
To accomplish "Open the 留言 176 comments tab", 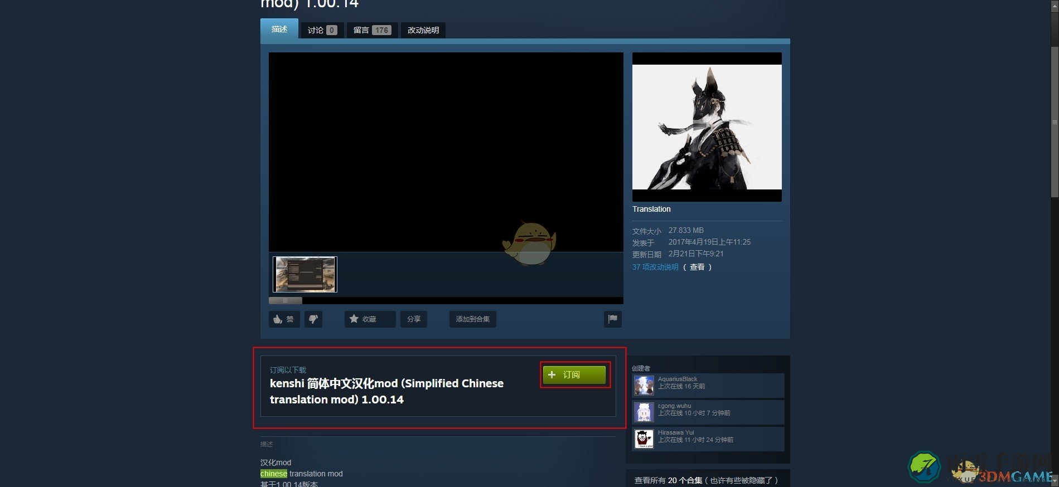I will (372, 30).
